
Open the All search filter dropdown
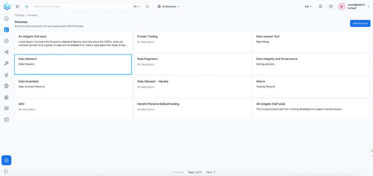[137, 6]
